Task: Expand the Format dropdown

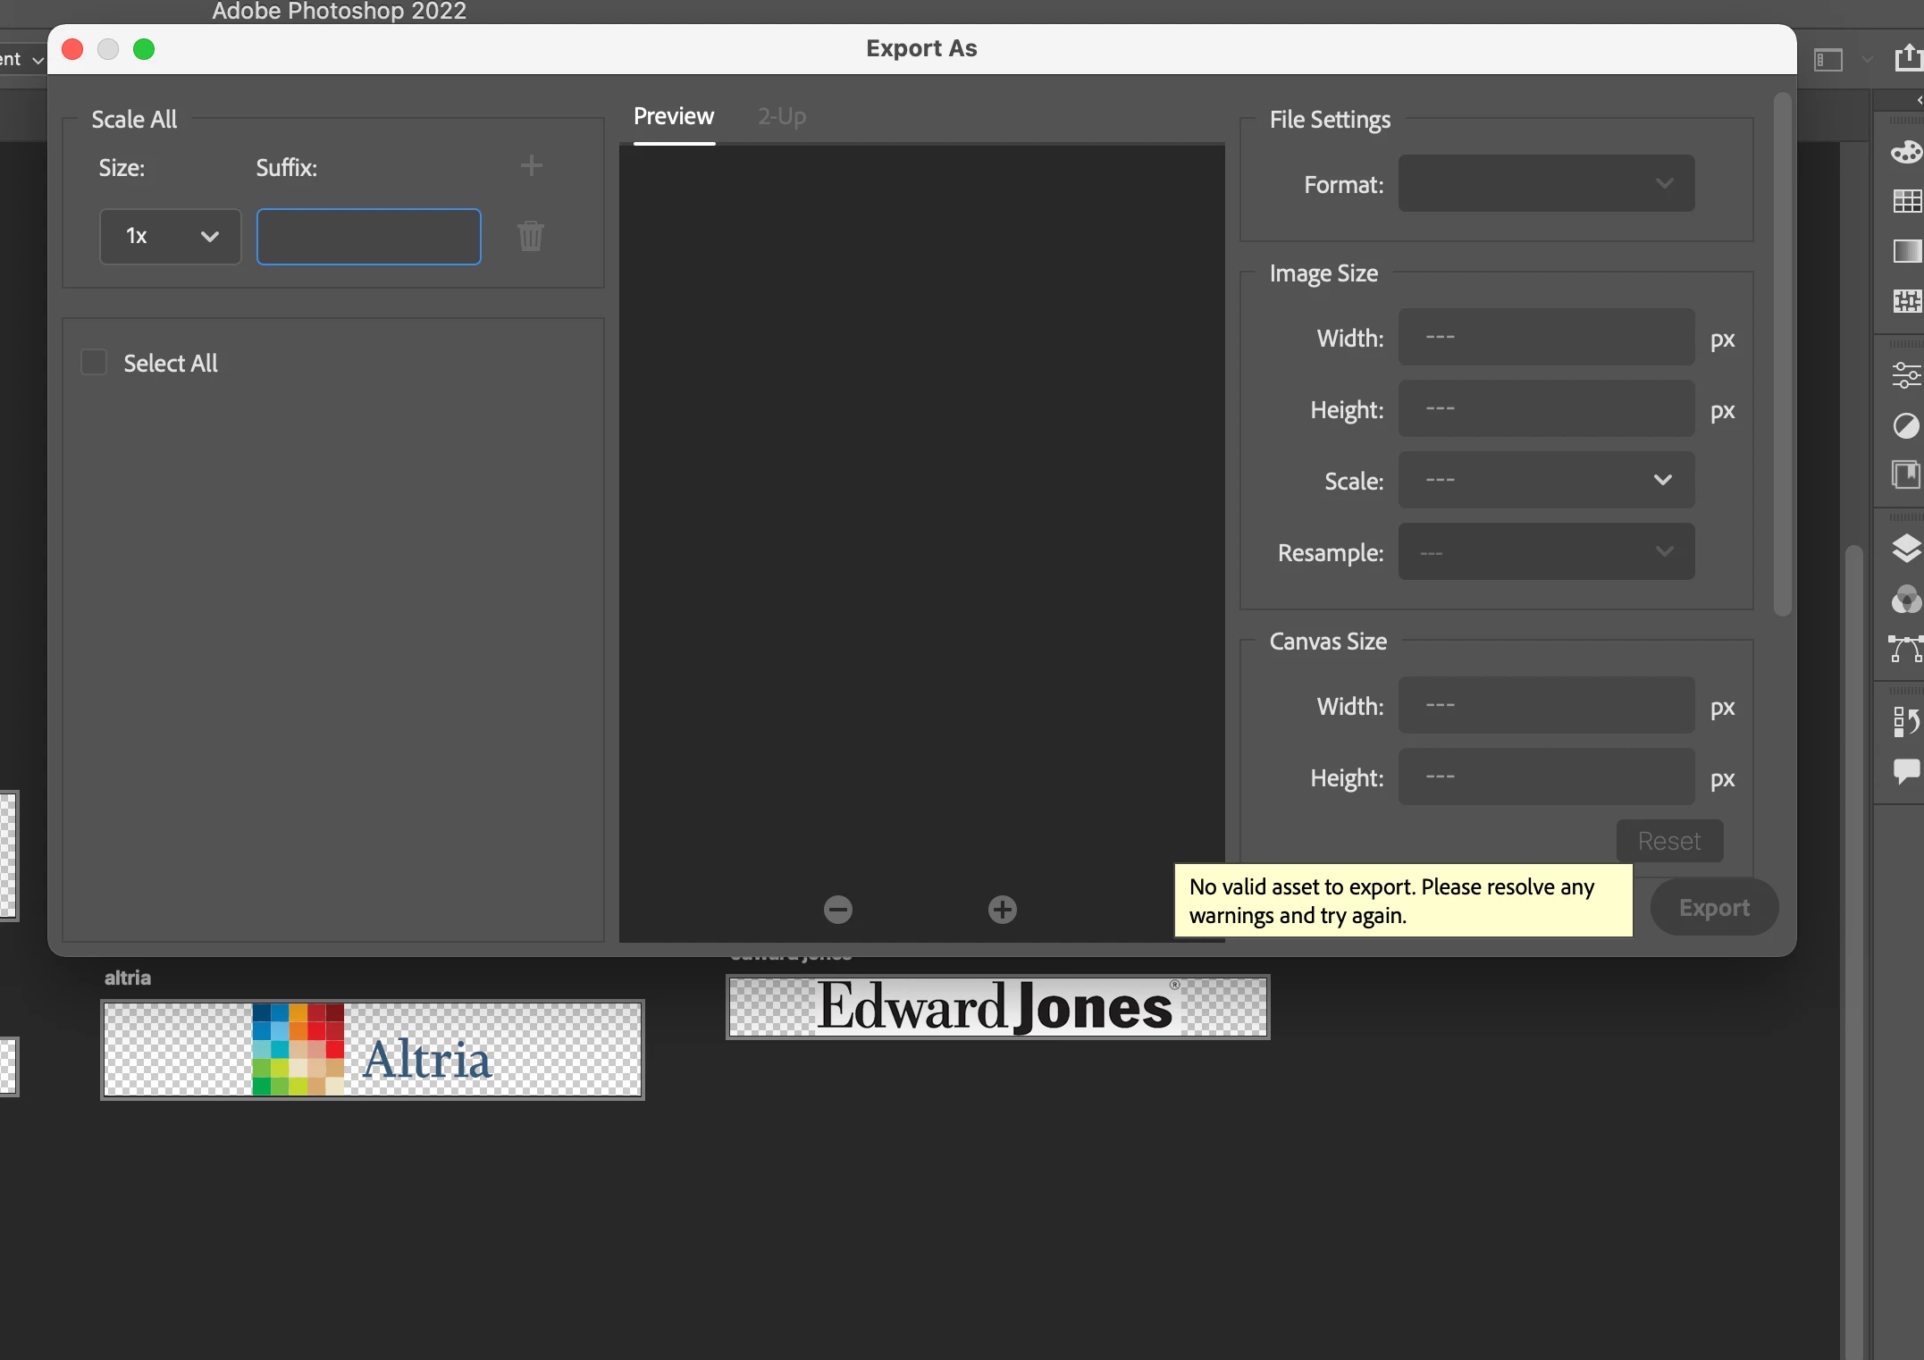Action: click(x=1546, y=184)
